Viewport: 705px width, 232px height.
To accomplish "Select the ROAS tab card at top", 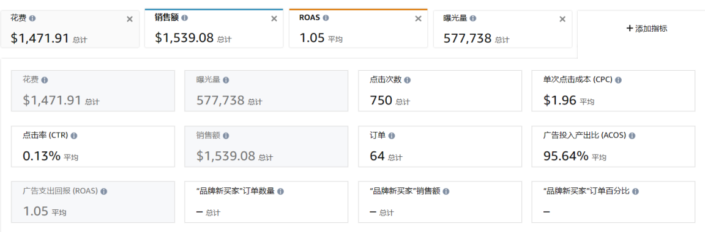I will pyautogui.click(x=359, y=28).
